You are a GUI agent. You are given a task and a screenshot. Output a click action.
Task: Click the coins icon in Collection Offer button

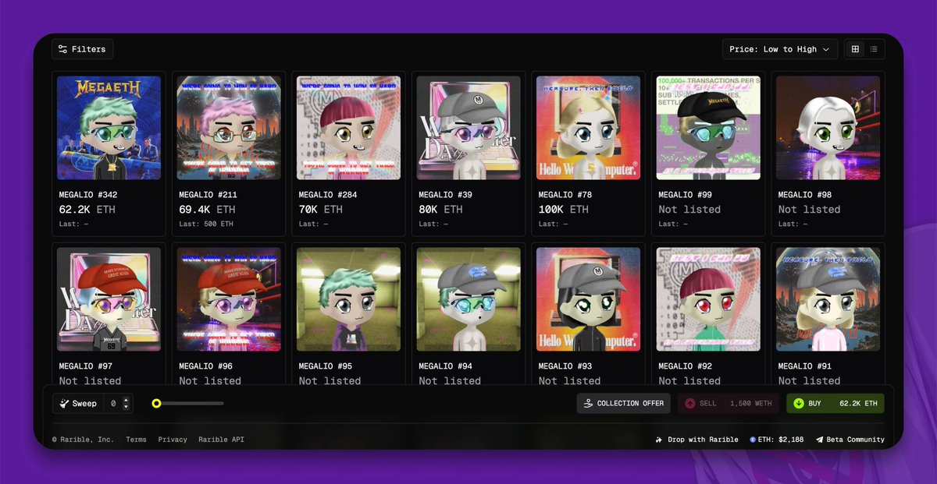[x=589, y=403]
